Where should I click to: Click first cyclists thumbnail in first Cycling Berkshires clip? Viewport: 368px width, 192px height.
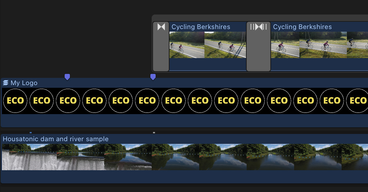187,45
